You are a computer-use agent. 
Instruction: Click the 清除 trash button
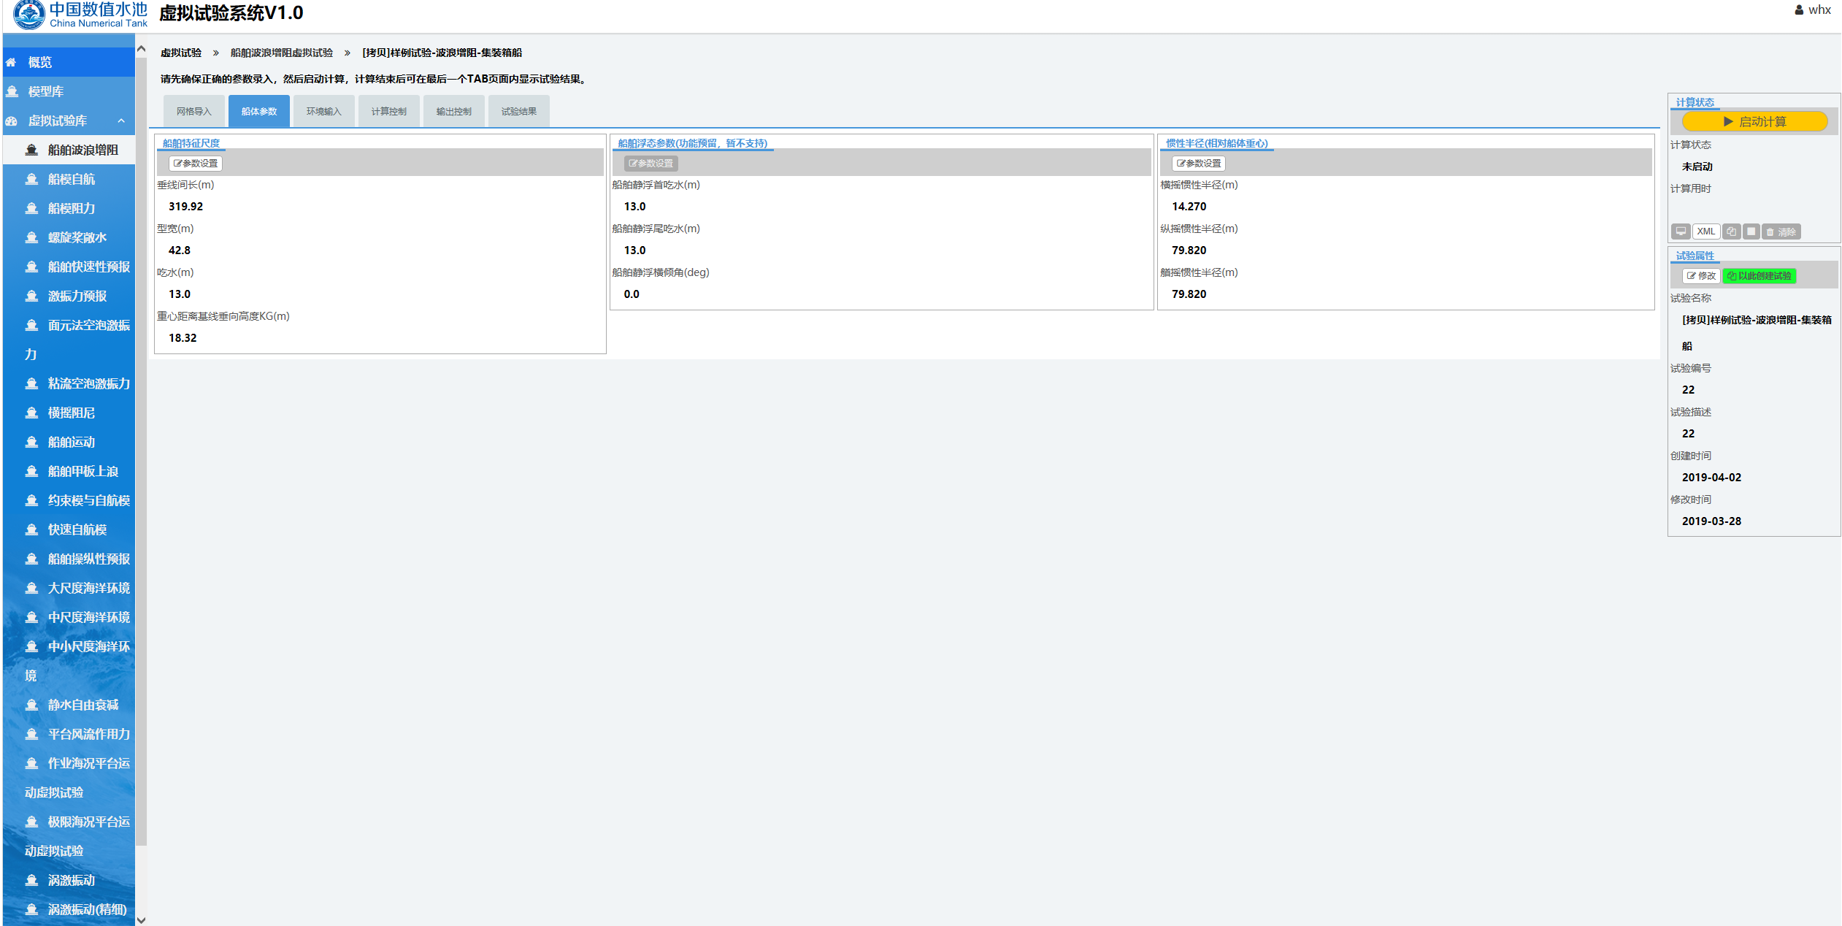coord(1781,231)
